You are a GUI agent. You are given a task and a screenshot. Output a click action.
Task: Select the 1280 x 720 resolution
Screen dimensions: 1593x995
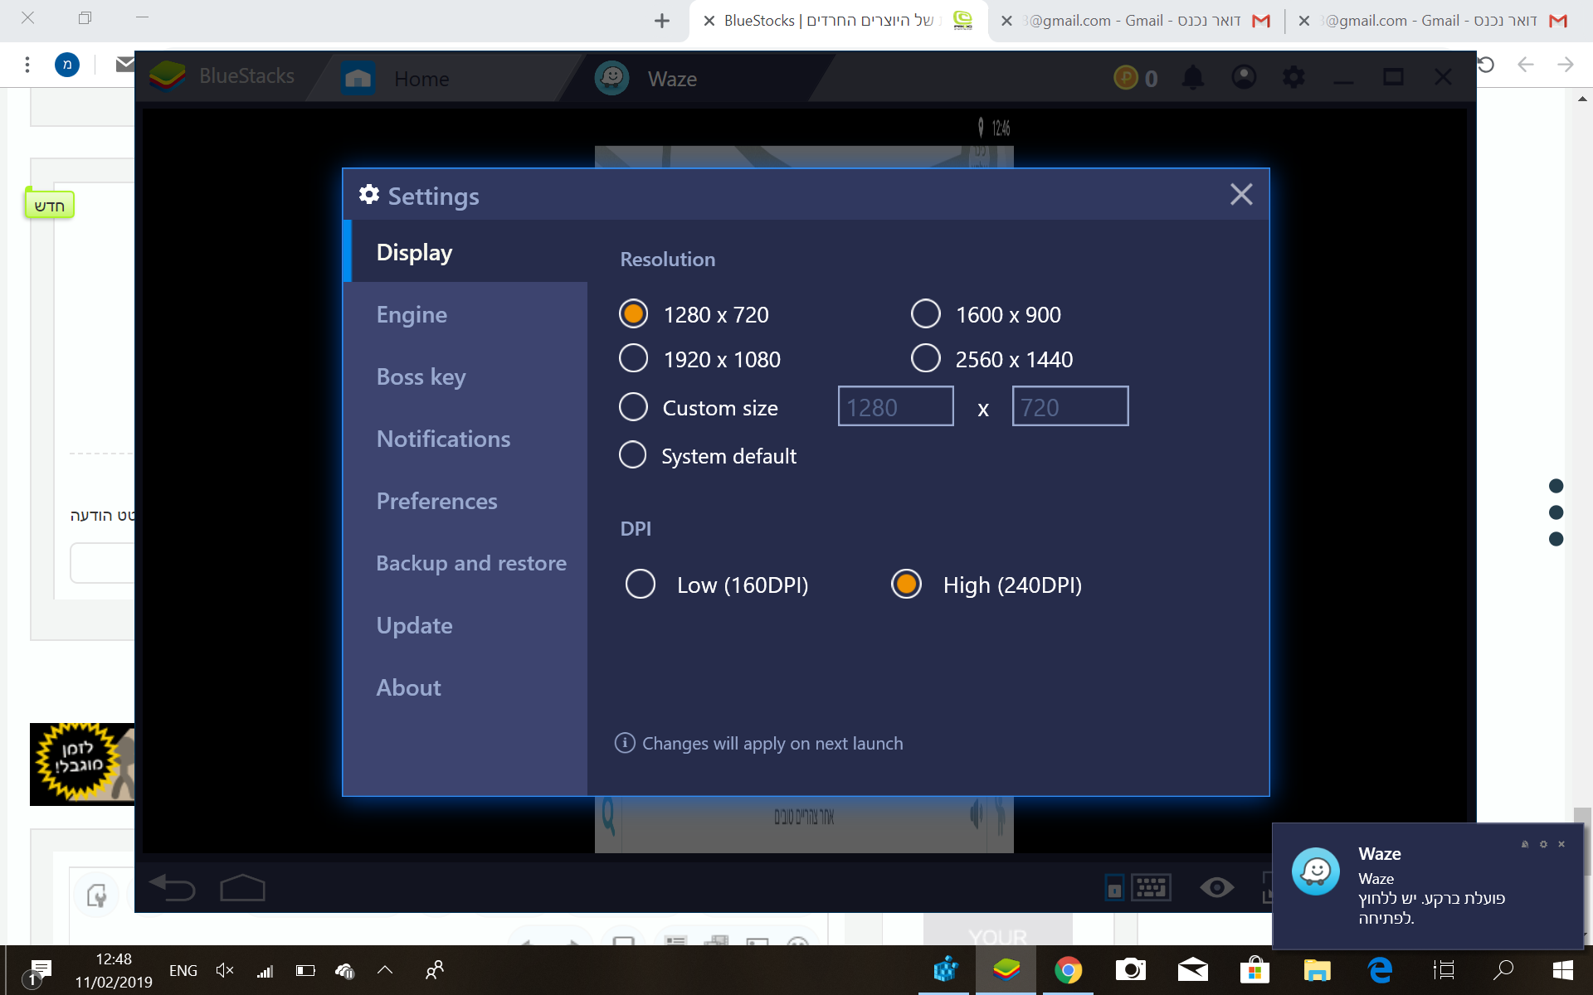633,314
